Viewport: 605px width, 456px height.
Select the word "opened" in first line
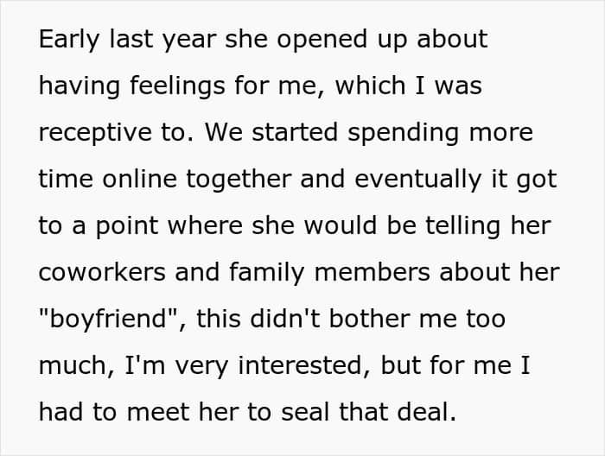322,40
